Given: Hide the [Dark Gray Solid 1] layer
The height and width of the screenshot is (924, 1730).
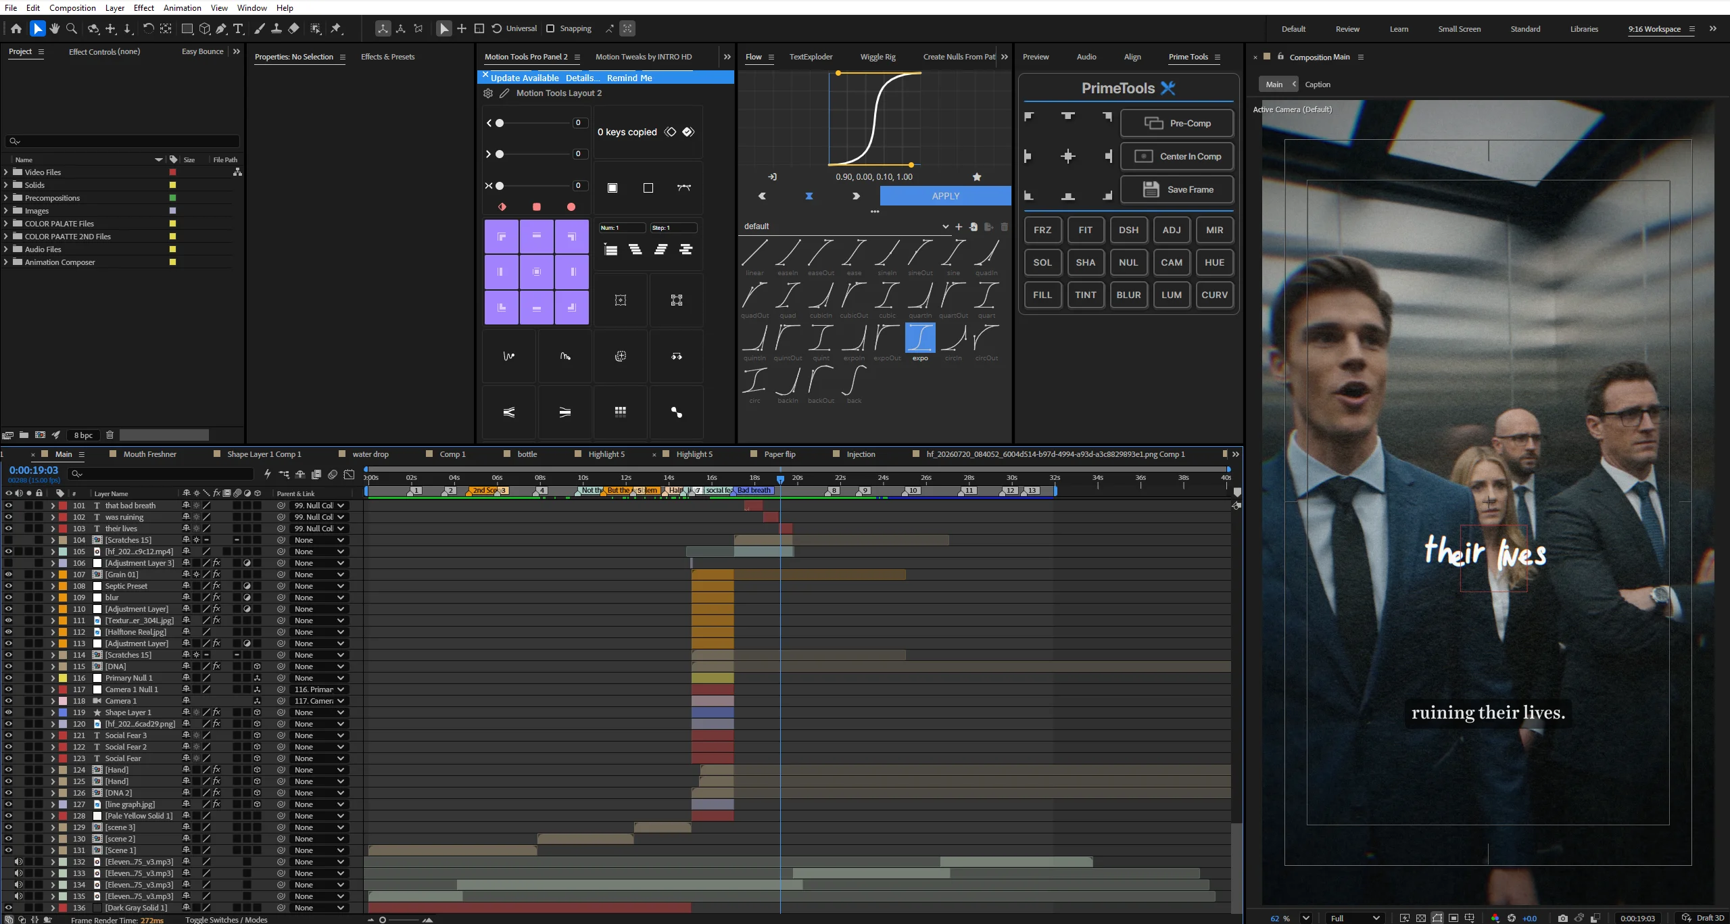Looking at the screenshot, I should point(8,908).
